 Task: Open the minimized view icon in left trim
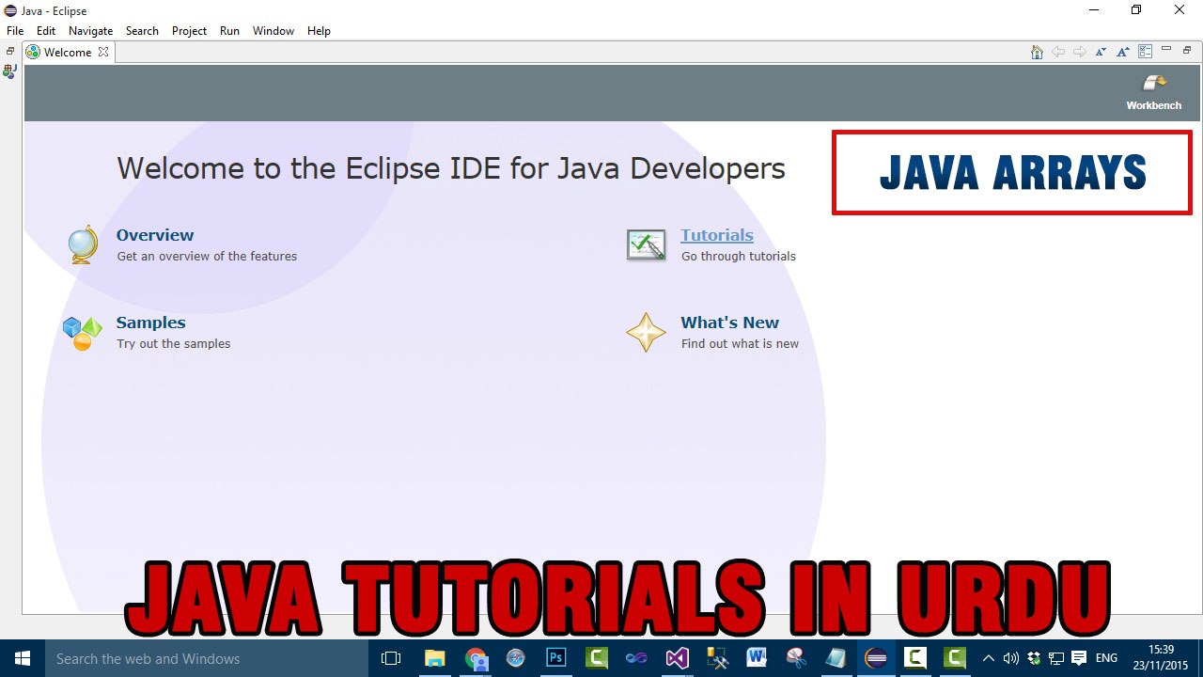pos(10,71)
